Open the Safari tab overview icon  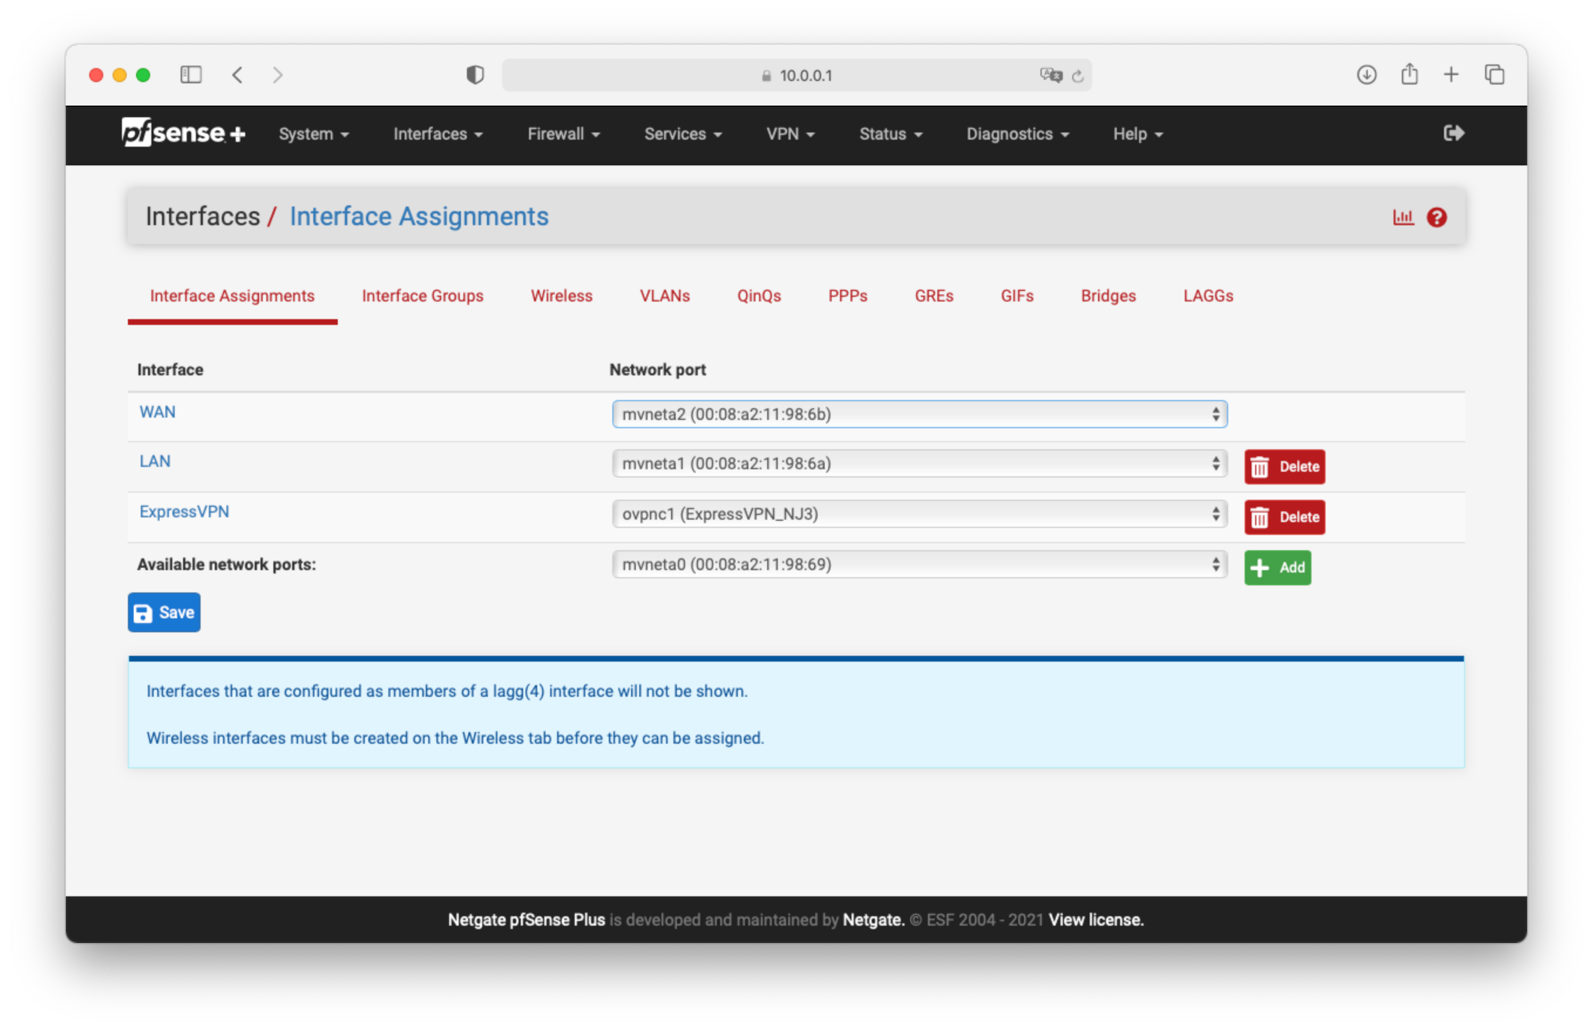pos(1494,74)
